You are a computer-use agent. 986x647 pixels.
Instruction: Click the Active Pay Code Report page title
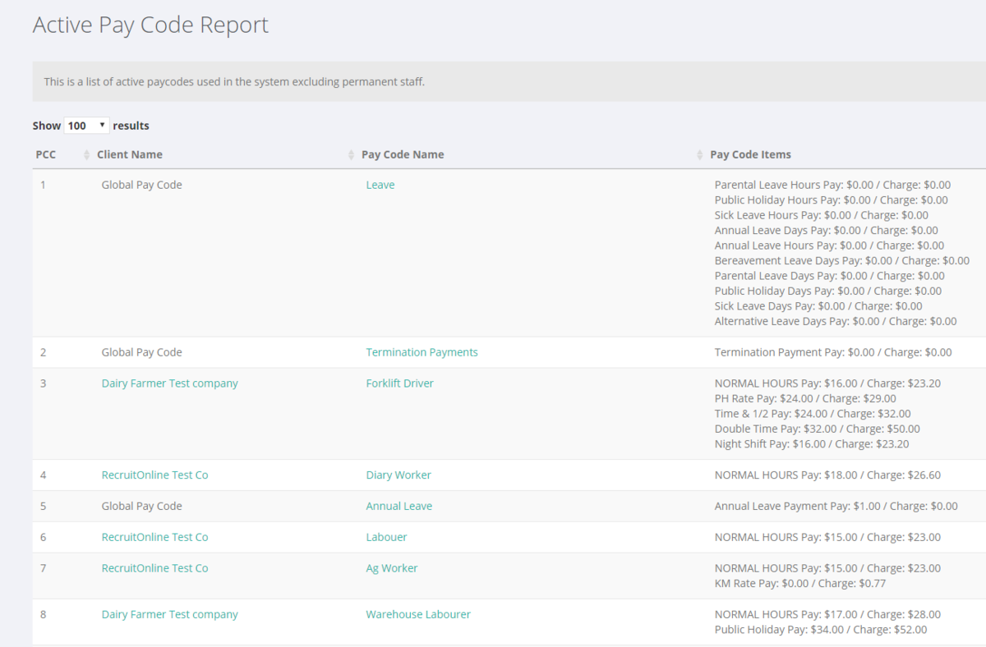(150, 25)
